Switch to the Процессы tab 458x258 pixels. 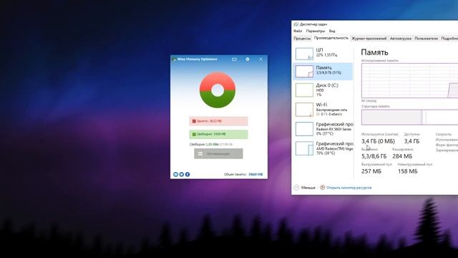(302, 38)
